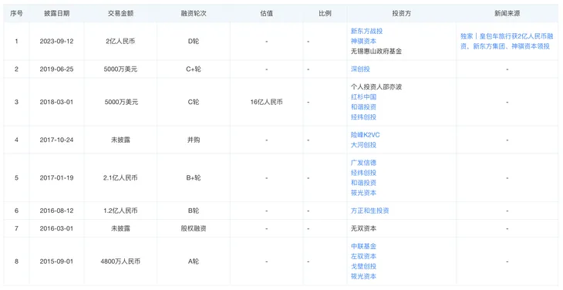Open the 皇包车旅行获2亿人民币融资 news link

click(507, 42)
